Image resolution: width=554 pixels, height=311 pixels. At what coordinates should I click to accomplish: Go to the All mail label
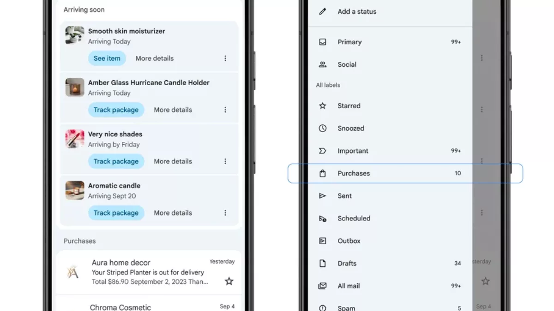pyautogui.click(x=349, y=286)
